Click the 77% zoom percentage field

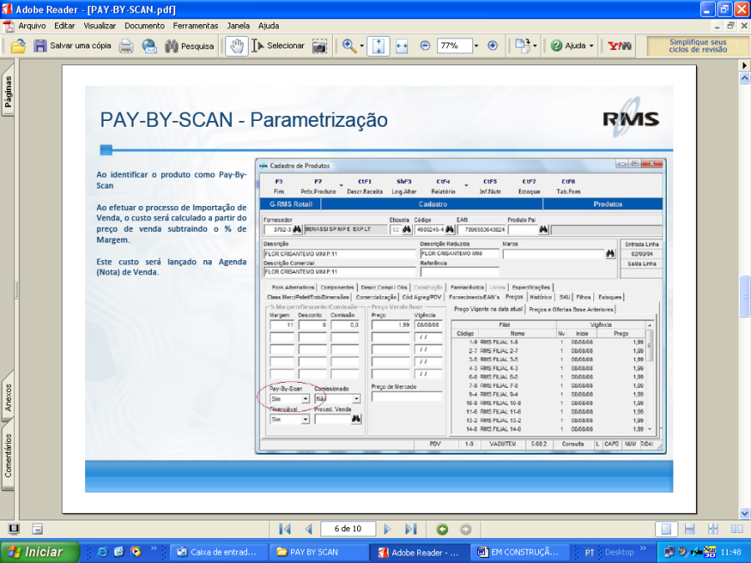[x=455, y=46]
